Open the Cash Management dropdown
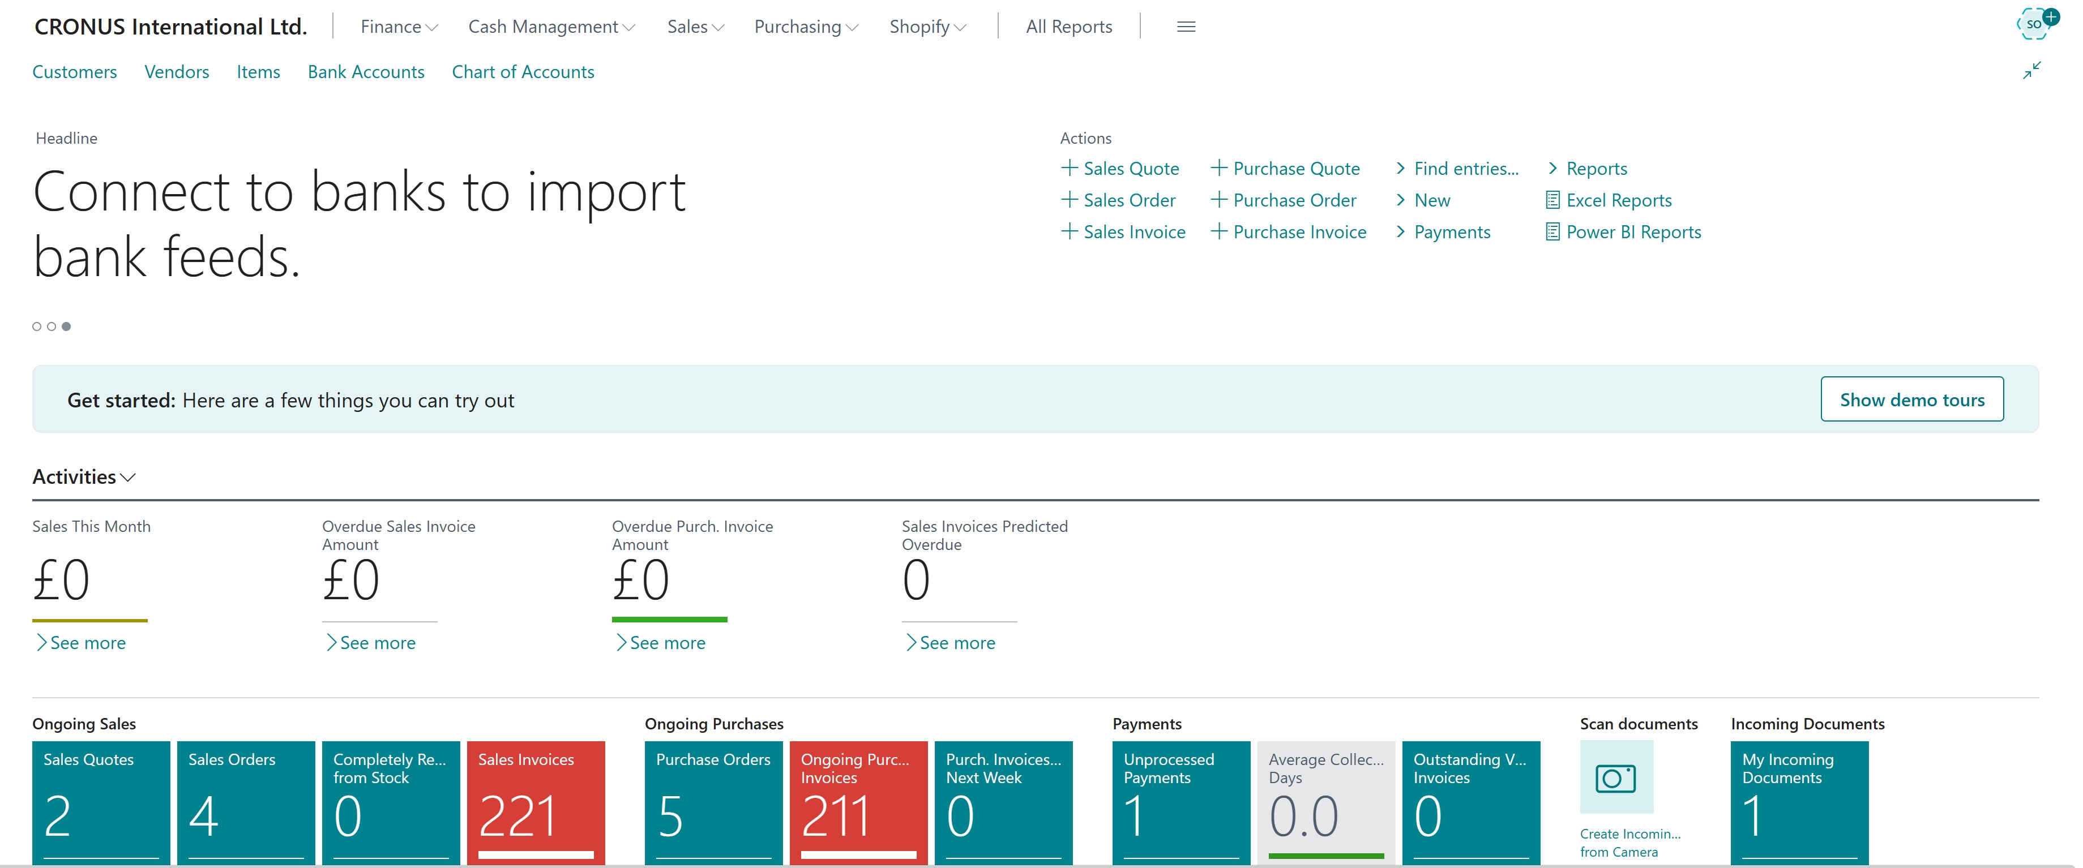 click(551, 27)
